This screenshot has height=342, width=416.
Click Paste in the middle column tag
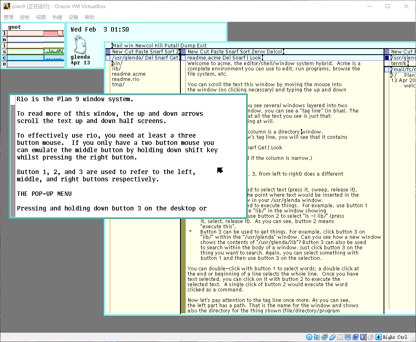217,52
